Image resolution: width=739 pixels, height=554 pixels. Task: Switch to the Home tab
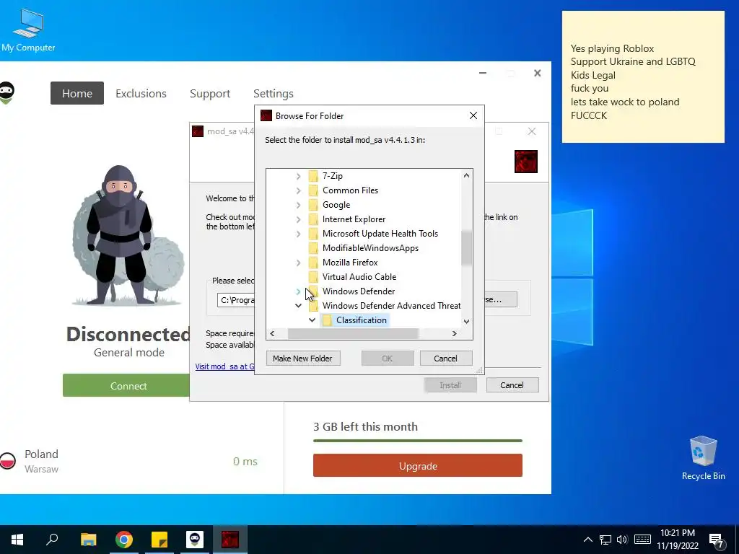[77, 93]
